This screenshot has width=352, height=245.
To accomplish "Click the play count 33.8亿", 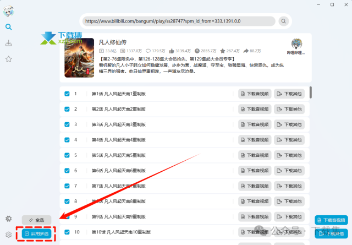I will coord(108,51).
